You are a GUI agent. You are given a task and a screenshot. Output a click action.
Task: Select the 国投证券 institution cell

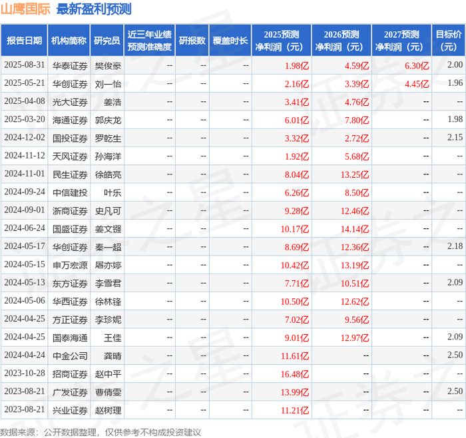click(70, 138)
